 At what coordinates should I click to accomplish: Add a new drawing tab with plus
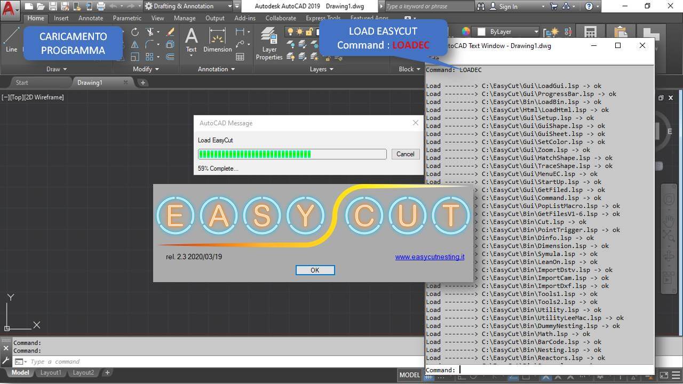coord(142,83)
